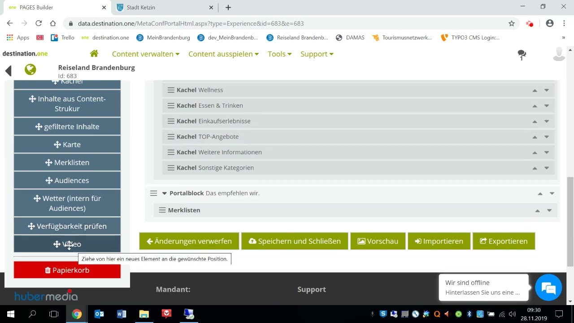The width and height of the screenshot is (574, 323).
Task: Move Kachel Einkaufserlebnisse down
Action: pyautogui.click(x=547, y=121)
